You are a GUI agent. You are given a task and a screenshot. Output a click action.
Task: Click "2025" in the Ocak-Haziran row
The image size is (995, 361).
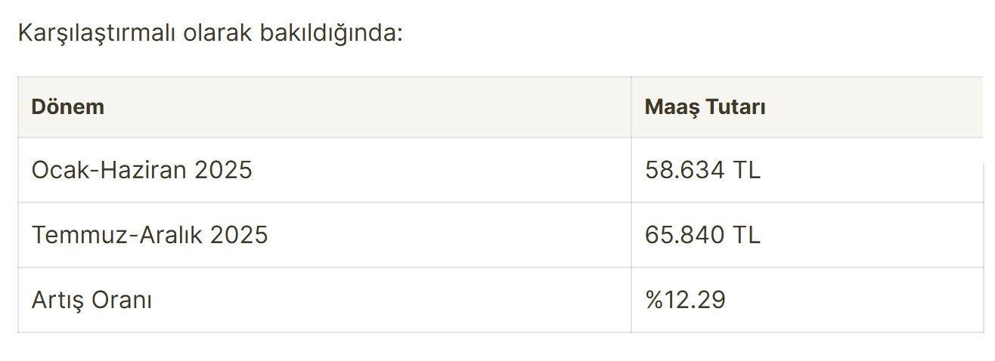[223, 170]
